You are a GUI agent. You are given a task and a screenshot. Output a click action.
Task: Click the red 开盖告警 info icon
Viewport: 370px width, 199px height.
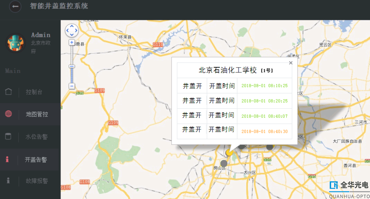7,159
